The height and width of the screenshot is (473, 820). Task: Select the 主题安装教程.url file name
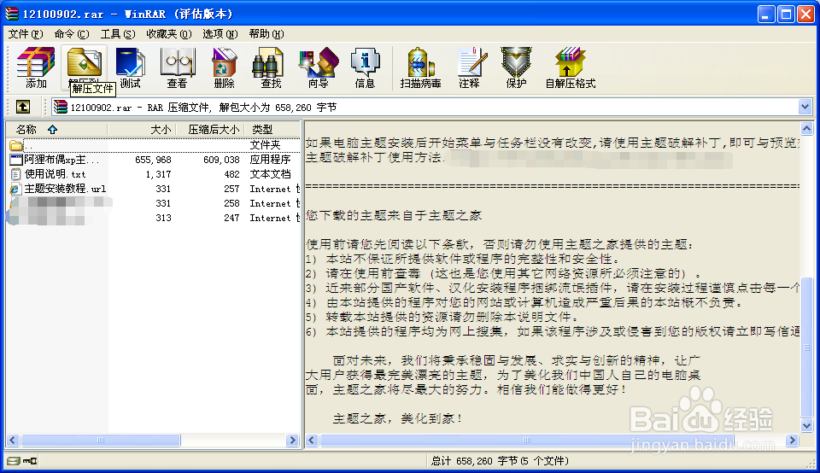tap(65, 189)
